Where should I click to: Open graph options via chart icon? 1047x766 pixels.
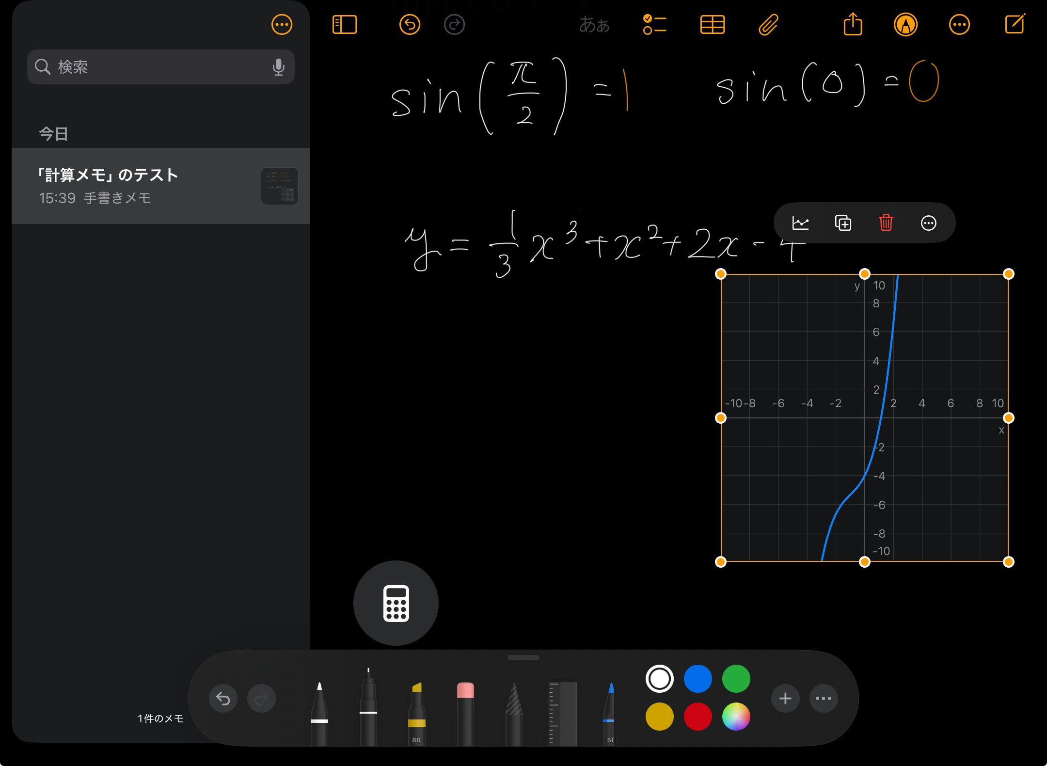[800, 223]
